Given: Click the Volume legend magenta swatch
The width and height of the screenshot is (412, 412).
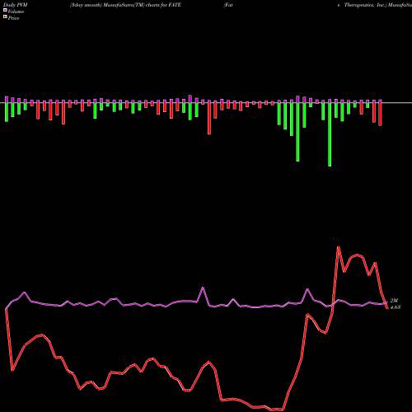Looking at the screenshot, I should tap(5, 10).
